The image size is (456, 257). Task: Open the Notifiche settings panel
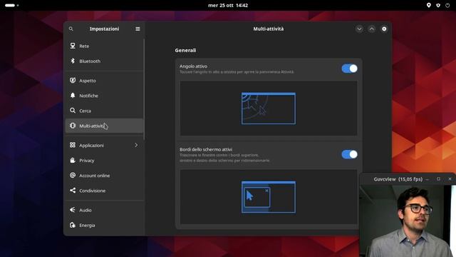tap(105, 96)
